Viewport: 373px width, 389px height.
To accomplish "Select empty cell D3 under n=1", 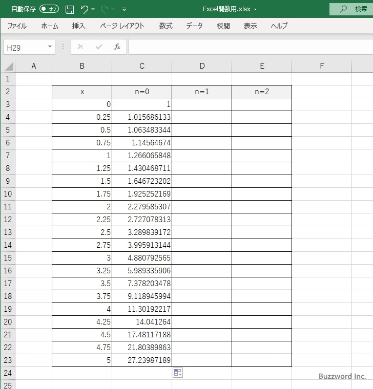I will 202,104.
